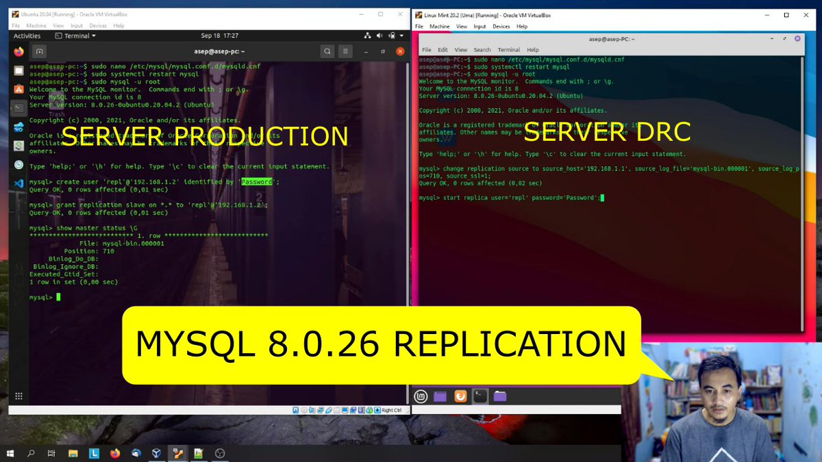Image resolution: width=822 pixels, height=462 pixels.
Task: Open Search menu in Mint terminal
Action: point(482,50)
